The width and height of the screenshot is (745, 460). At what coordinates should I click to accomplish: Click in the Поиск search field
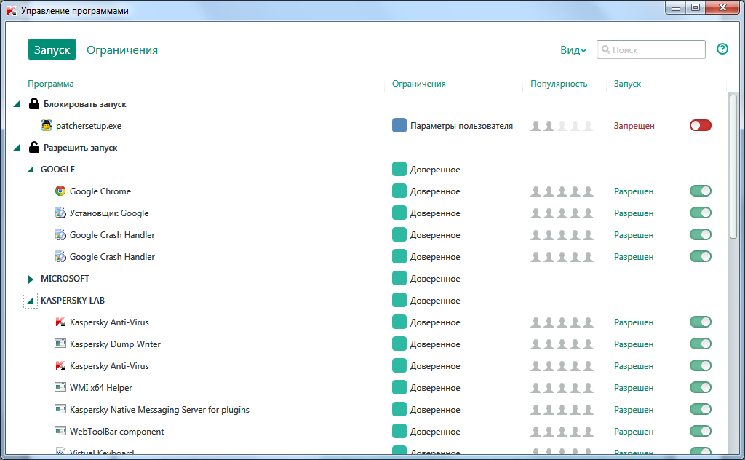click(656, 50)
